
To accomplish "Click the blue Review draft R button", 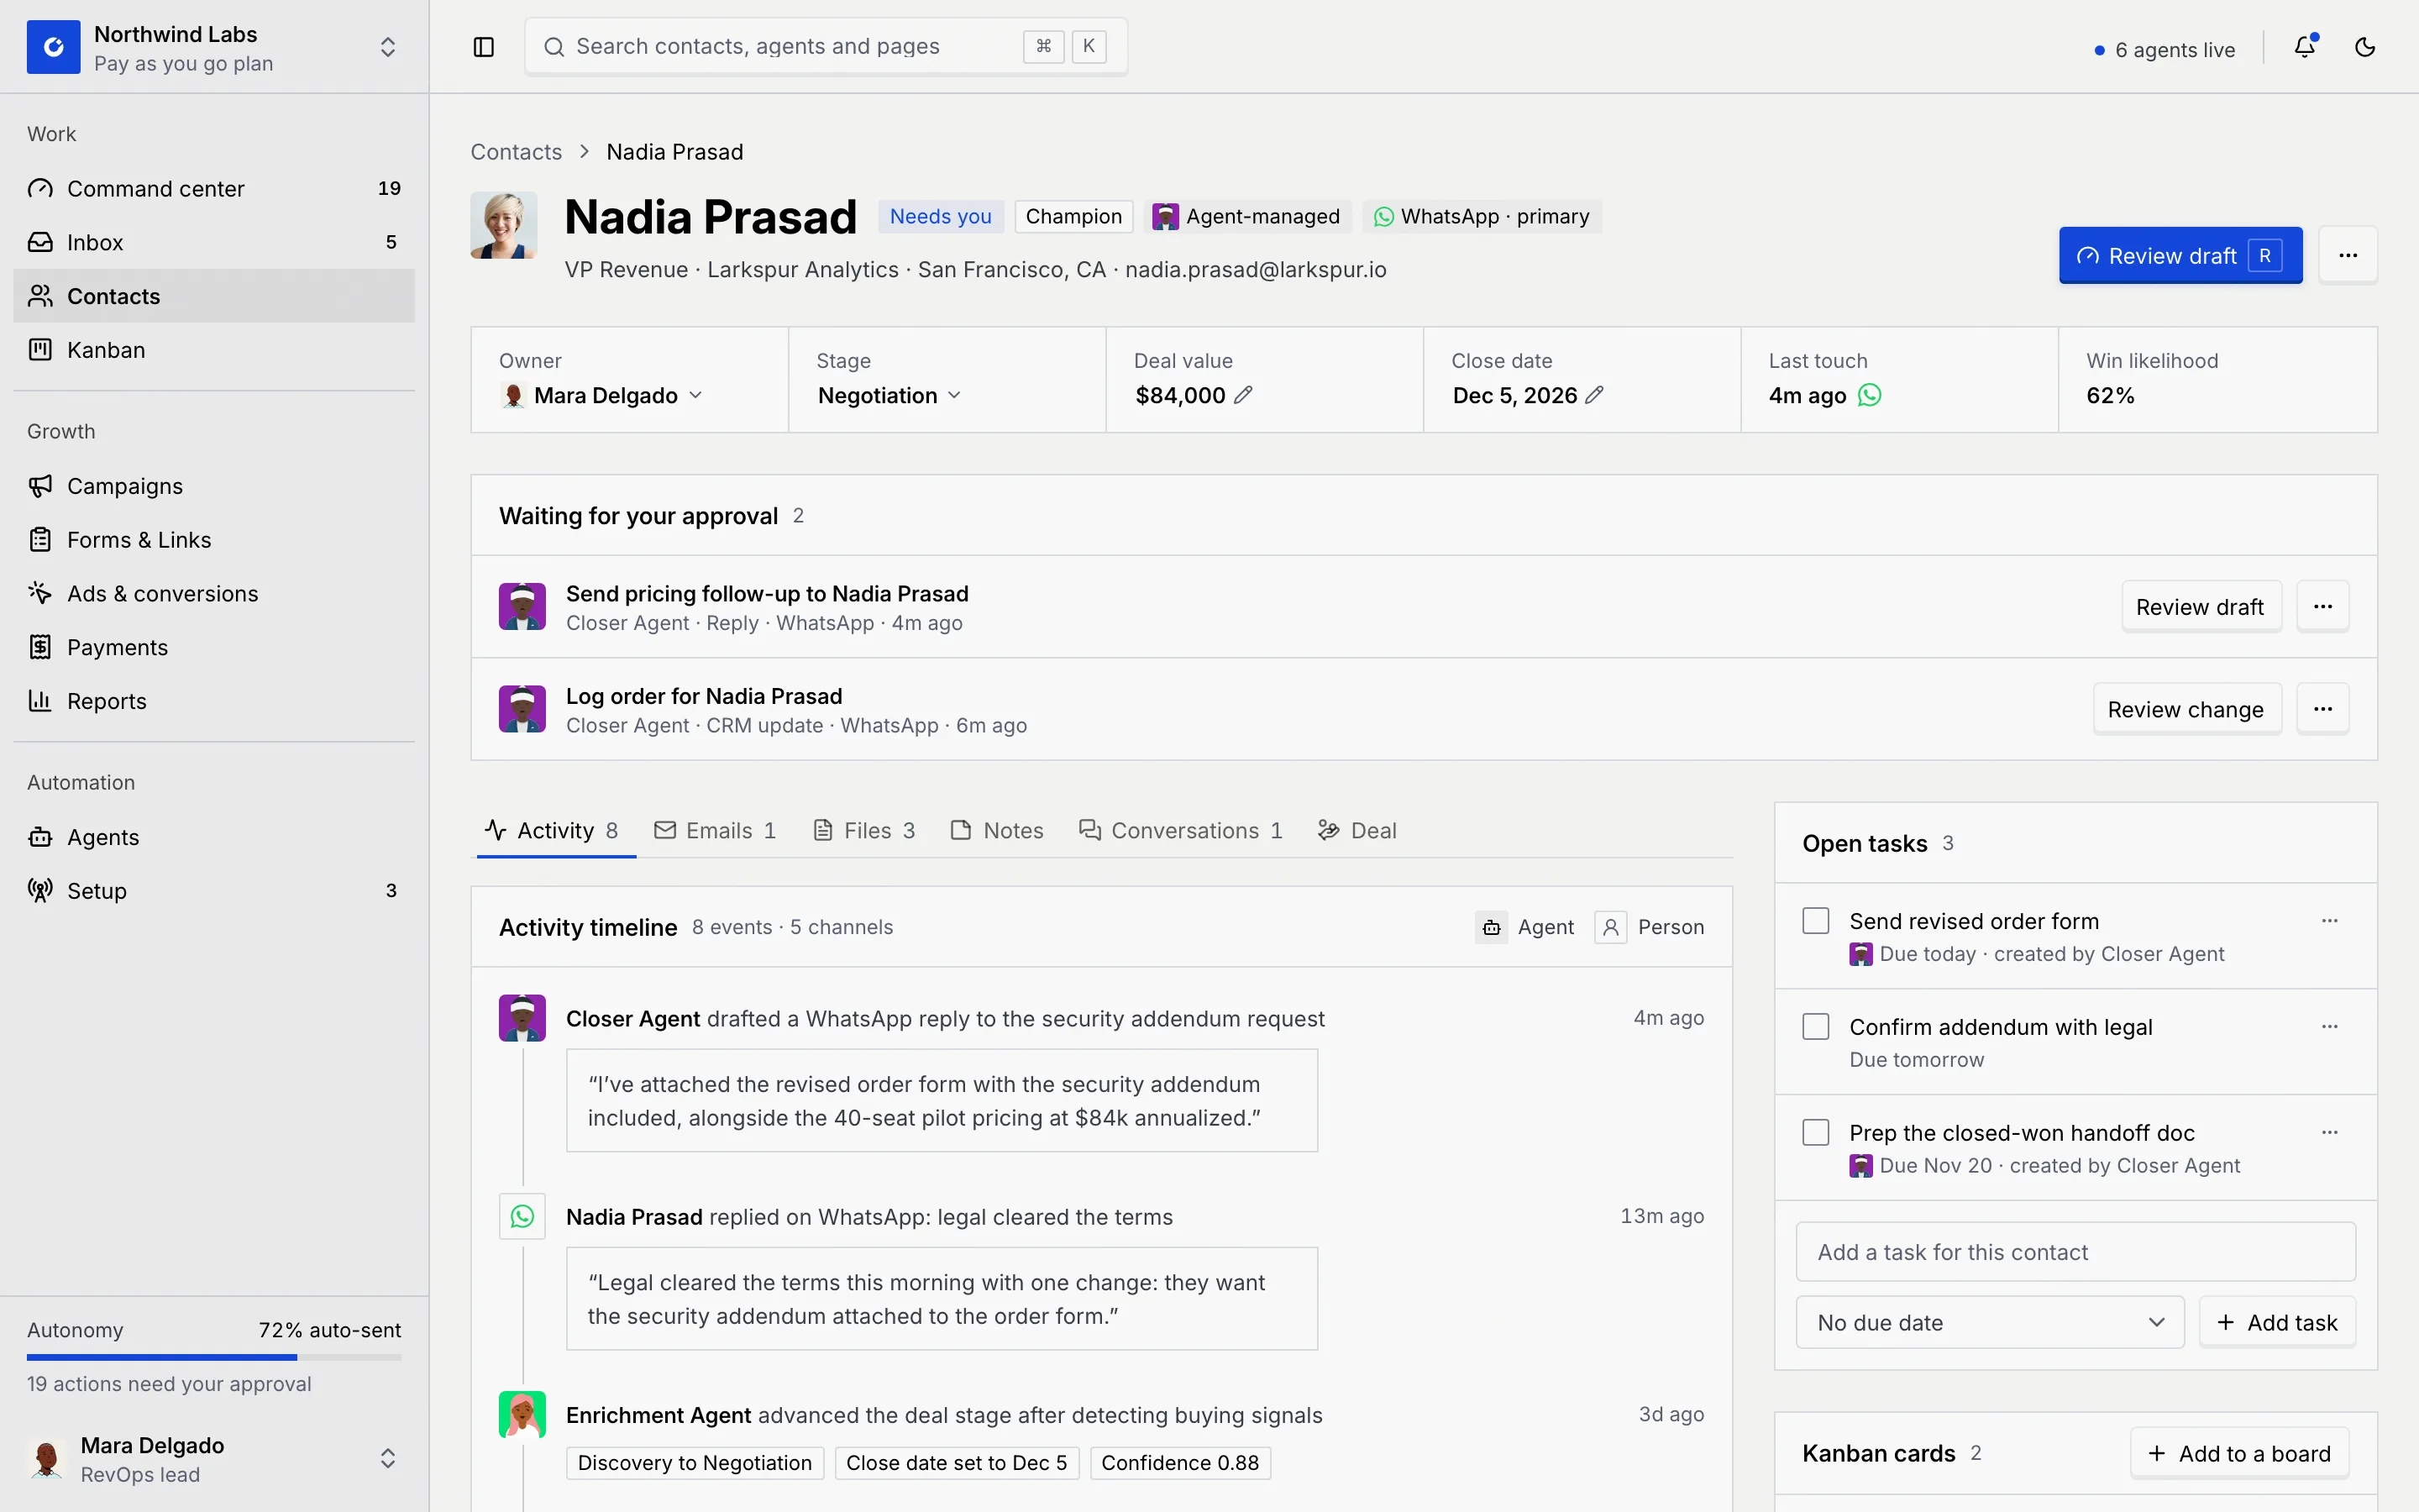I will click(x=2180, y=255).
